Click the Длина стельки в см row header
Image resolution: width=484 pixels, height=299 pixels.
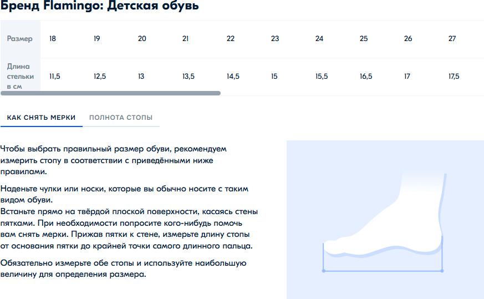(20, 77)
